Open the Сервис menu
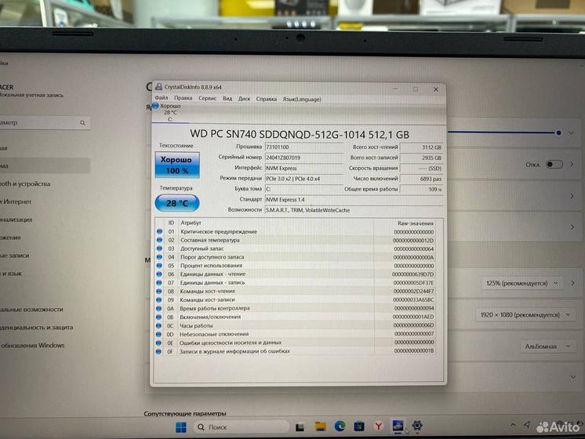 (x=208, y=98)
